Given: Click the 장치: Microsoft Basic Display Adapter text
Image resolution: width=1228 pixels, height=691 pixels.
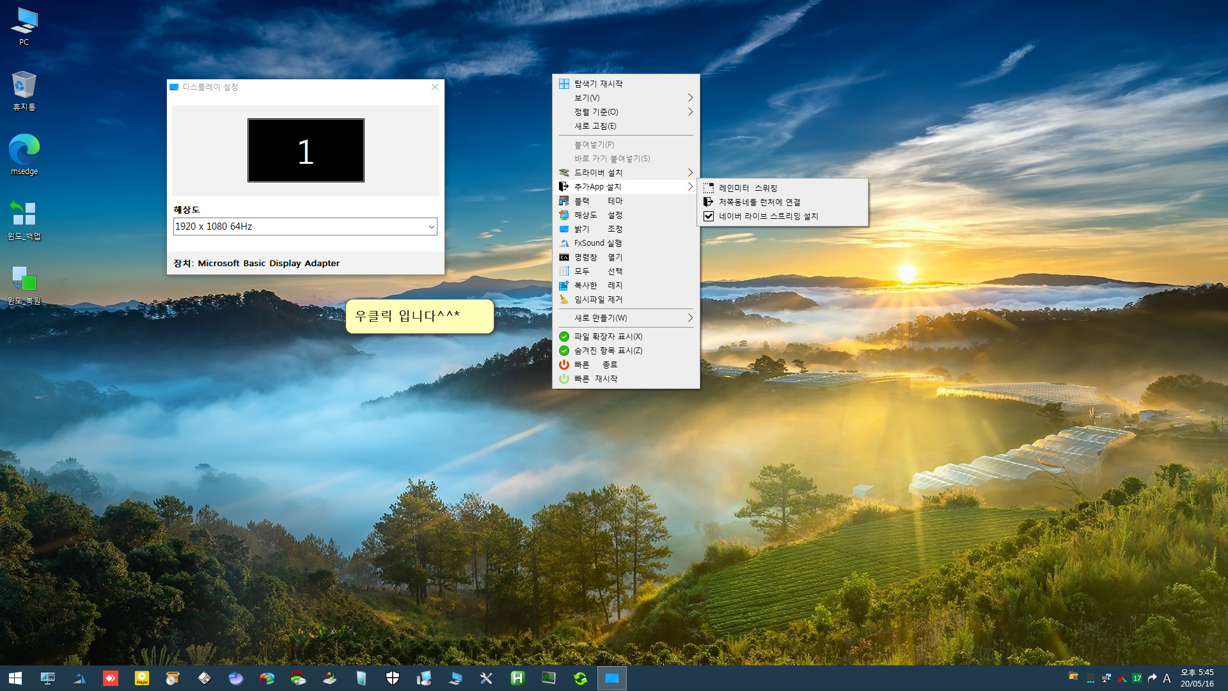Looking at the screenshot, I should [256, 264].
